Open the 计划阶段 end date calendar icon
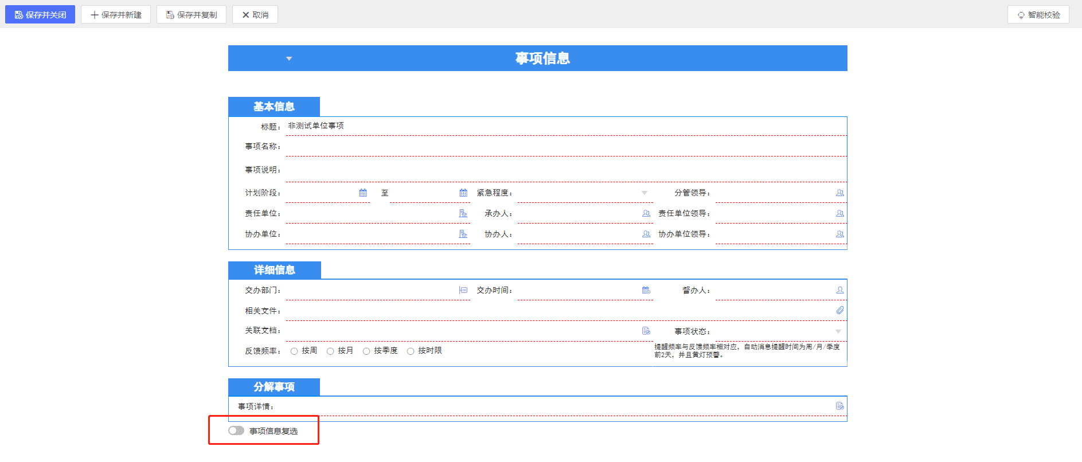 coord(463,193)
